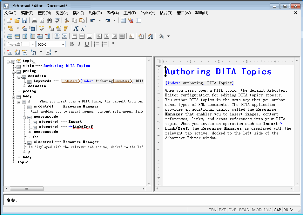
Task: Open the 插入(I) menu
Action: coord(78,13)
